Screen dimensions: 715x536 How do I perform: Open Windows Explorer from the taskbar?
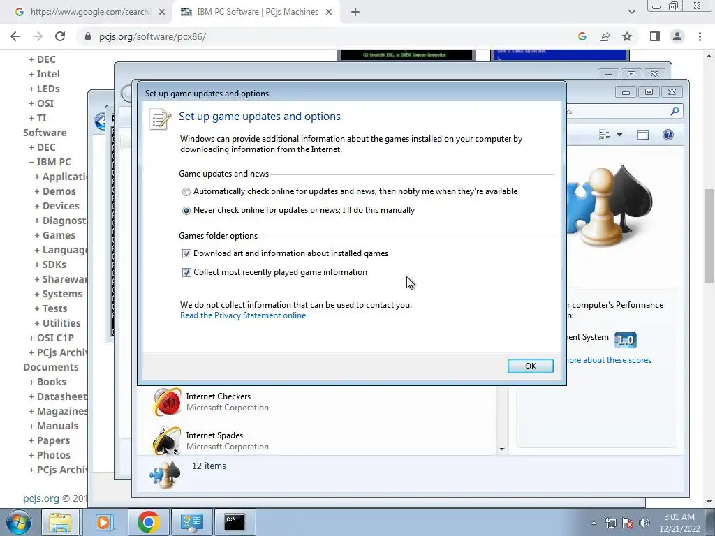[x=60, y=522]
